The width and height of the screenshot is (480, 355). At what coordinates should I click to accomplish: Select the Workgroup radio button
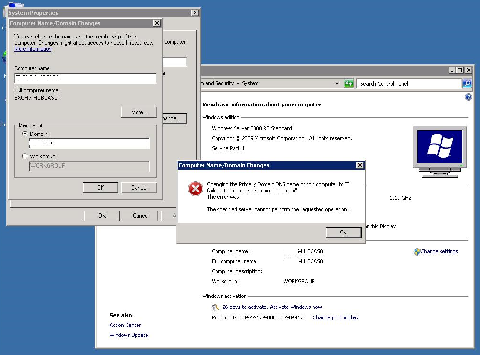pos(25,156)
